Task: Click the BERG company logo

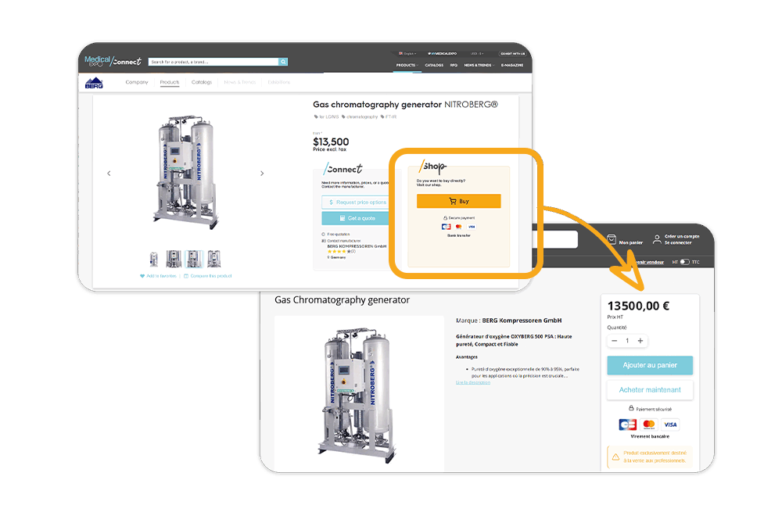Action: coord(94,83)
